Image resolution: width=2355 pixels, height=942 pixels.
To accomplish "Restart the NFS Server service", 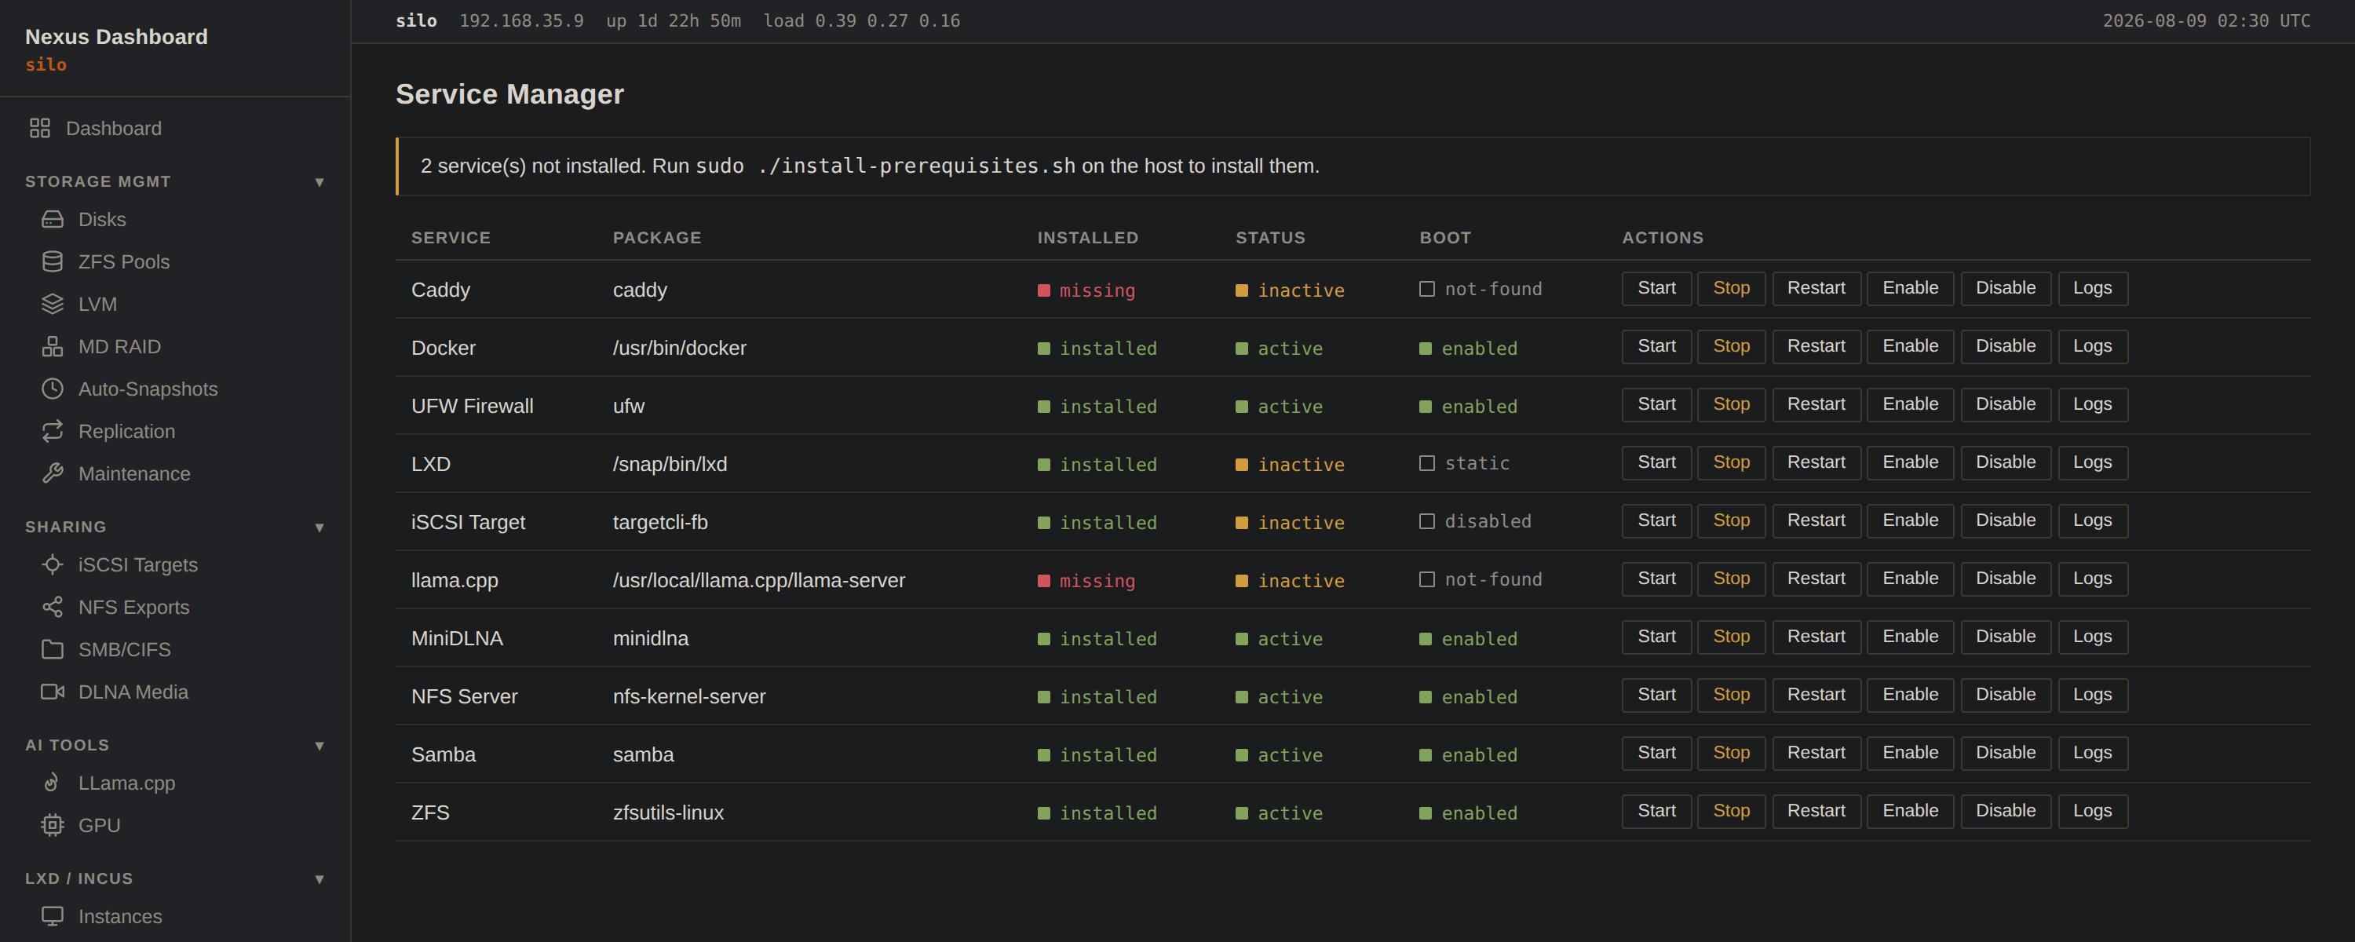I will (x=1816, y=695).
